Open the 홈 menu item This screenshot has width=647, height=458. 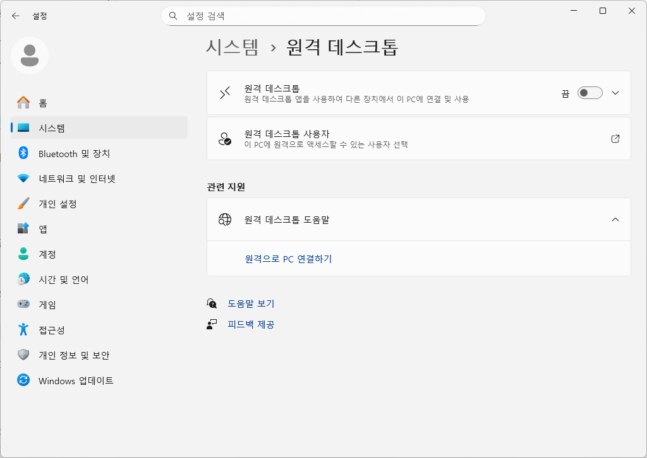click(99, 103)
